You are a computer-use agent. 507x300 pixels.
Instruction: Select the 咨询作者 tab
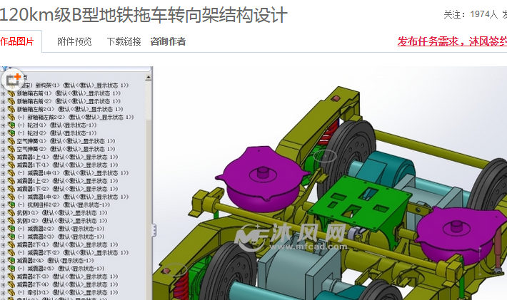pos(168,41)
